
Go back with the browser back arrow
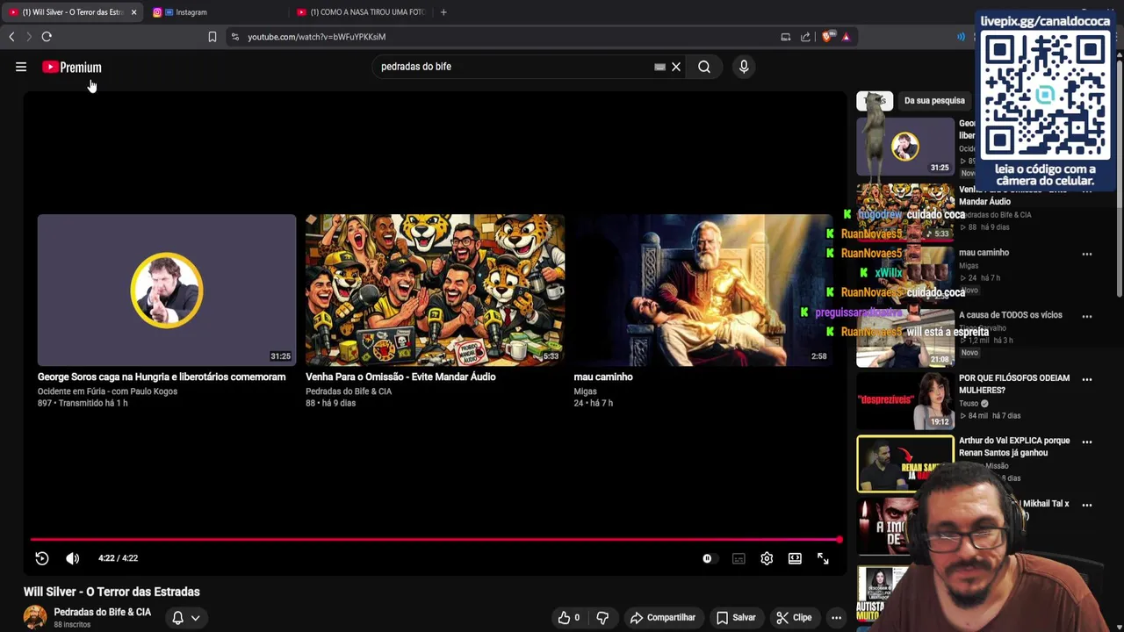[x=11, y=37]
